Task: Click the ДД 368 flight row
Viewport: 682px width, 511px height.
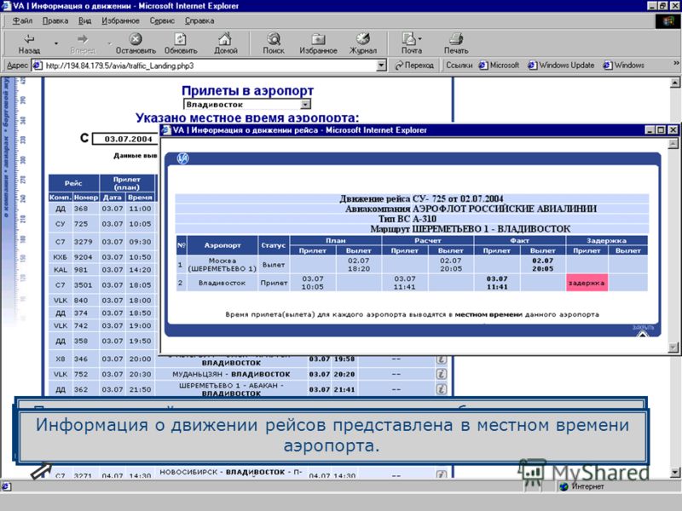Action: (x=101, y=209)
